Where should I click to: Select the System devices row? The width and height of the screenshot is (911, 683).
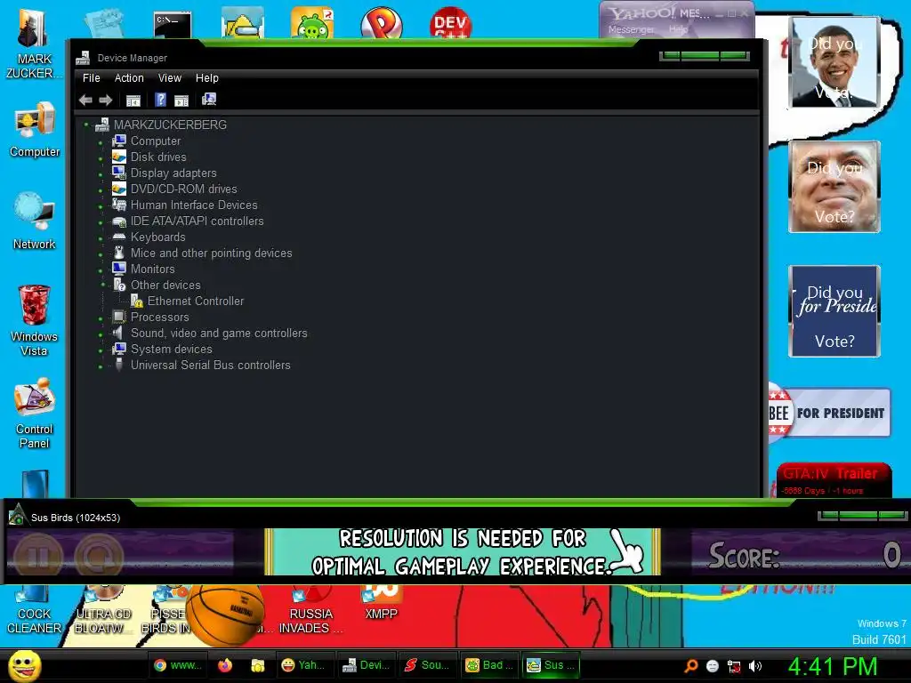pos(171,349)
